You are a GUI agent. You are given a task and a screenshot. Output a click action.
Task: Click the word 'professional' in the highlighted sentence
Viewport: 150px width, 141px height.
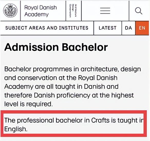coord(35,120)
